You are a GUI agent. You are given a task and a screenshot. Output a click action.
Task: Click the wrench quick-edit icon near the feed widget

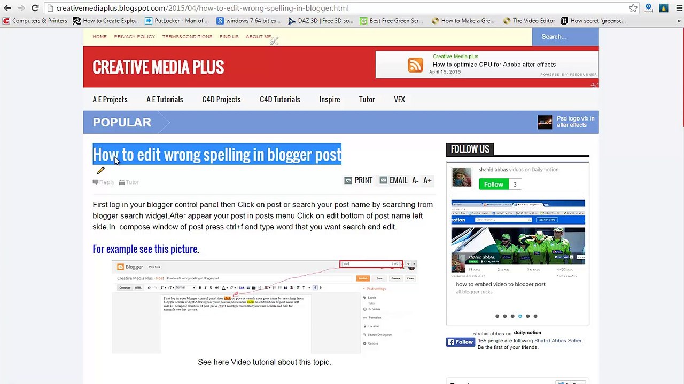[594, 85]
